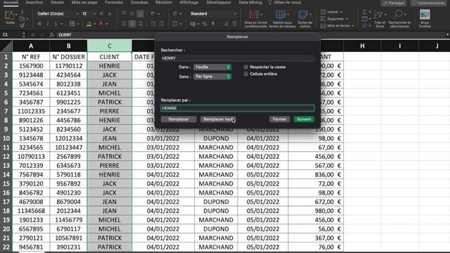Open the Insertion ribbon tab
The width and height of the screenshot is (450, 253).
34,2
